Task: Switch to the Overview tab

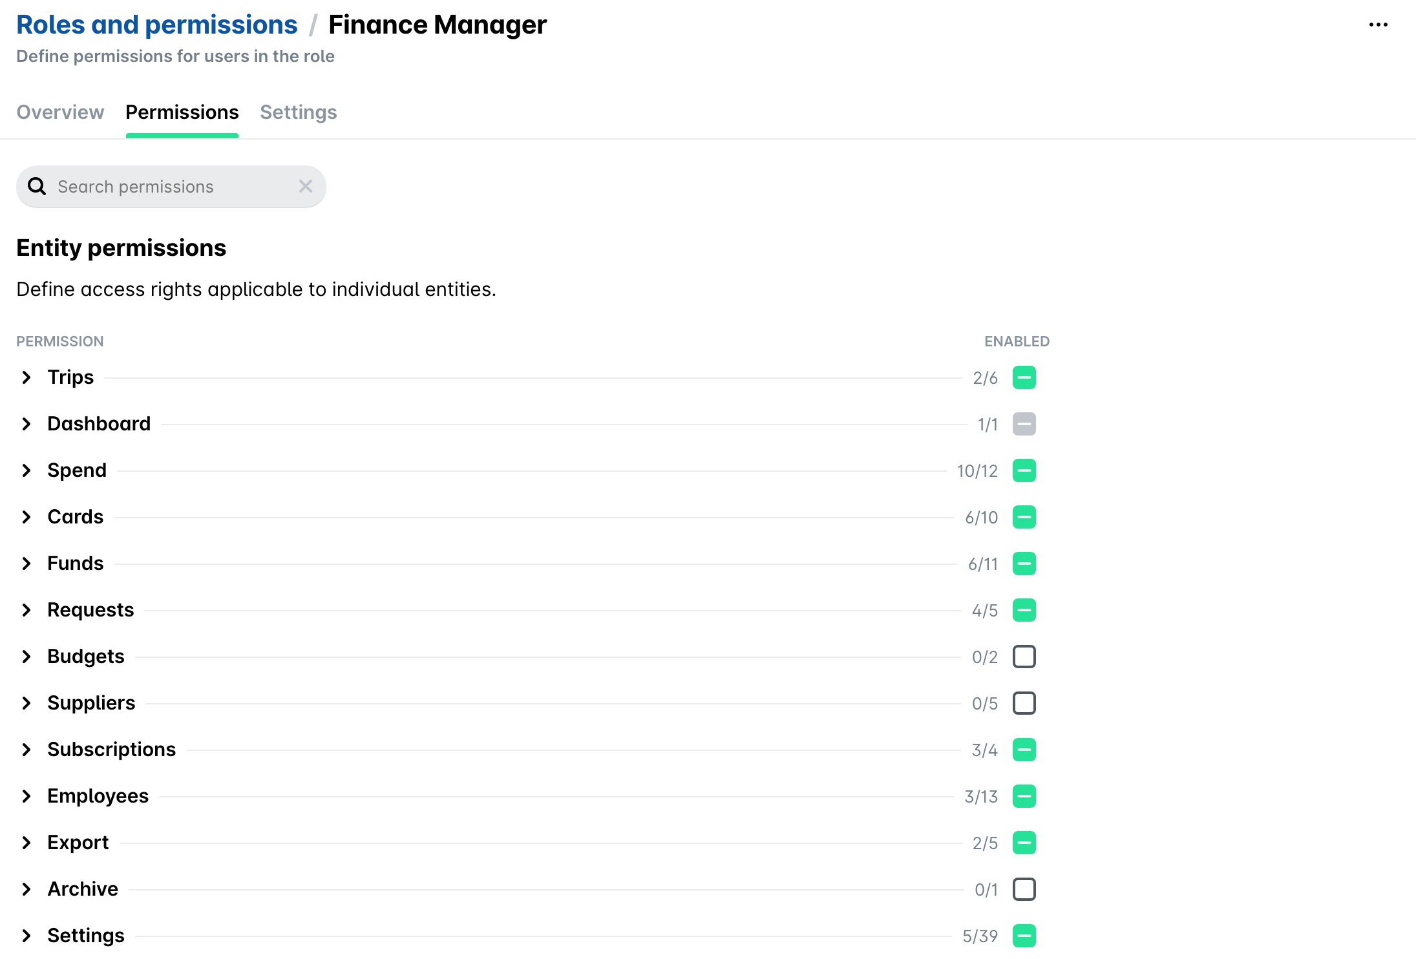Action: click(x=60, y=112)
